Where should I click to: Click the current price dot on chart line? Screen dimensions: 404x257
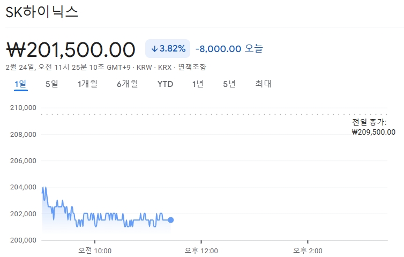pos(170,220)
